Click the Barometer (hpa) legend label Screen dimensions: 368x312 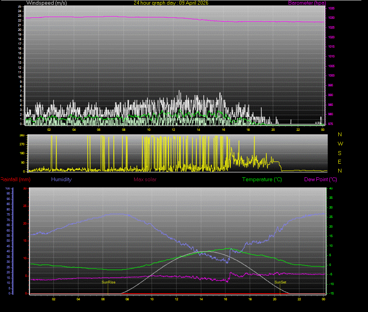[x=307, y=3]
